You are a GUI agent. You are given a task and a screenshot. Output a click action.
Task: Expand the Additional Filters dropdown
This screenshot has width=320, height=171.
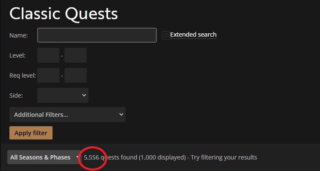point(68,115)
